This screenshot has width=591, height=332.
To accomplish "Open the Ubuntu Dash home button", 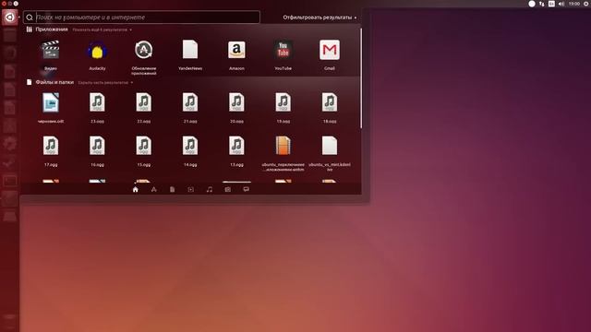I will tap(10, 17).
